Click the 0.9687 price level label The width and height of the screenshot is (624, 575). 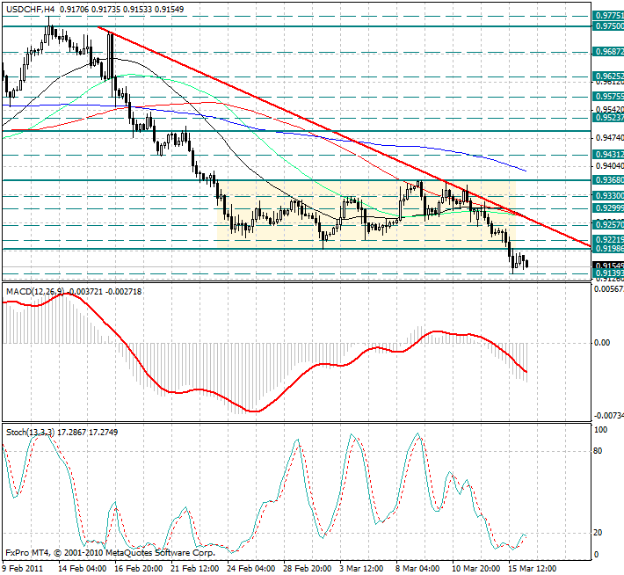[x=608, y=52]
